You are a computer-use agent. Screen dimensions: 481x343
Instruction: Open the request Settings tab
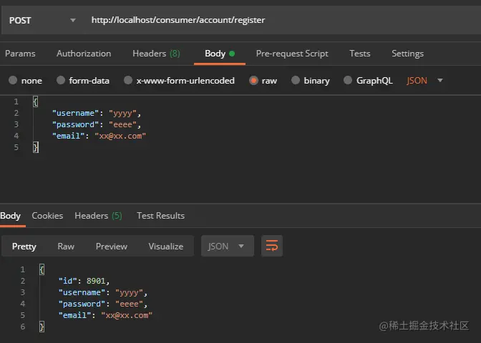point(408,54)
